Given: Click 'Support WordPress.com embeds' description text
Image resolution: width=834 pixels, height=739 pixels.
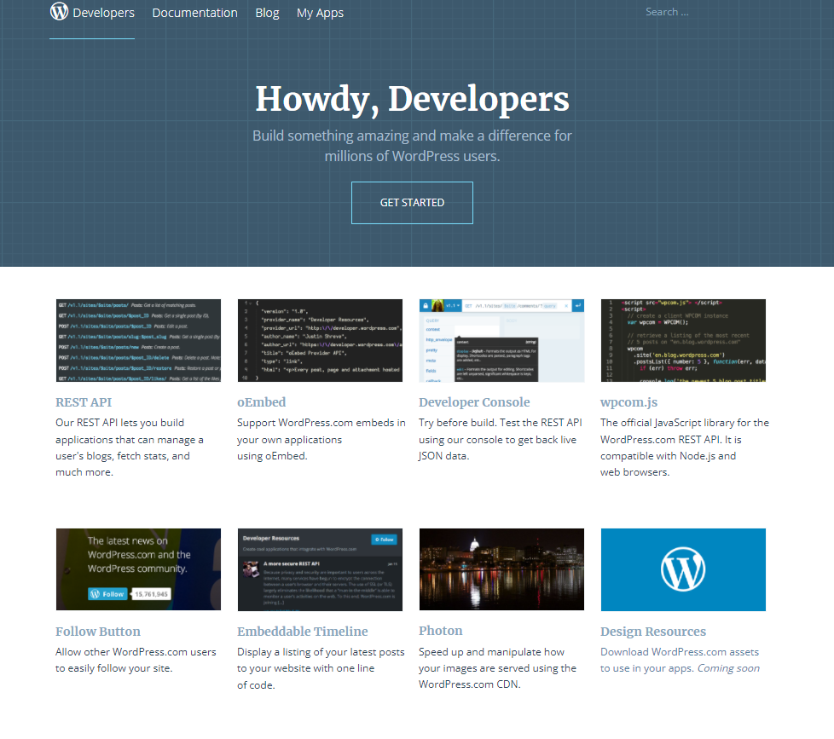Looking at the screenshot, I should tap(321, 439).
